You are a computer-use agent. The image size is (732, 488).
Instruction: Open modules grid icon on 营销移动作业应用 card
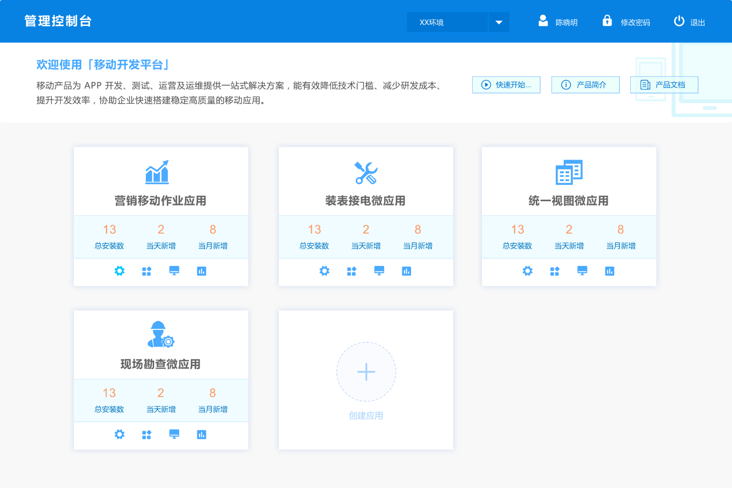pyautogui.click(x=147, y=271)
